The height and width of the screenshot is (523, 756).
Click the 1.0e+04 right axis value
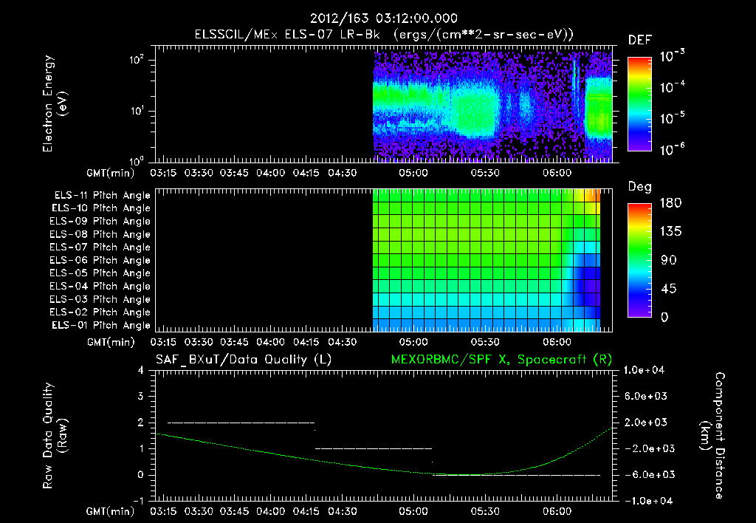644,370
